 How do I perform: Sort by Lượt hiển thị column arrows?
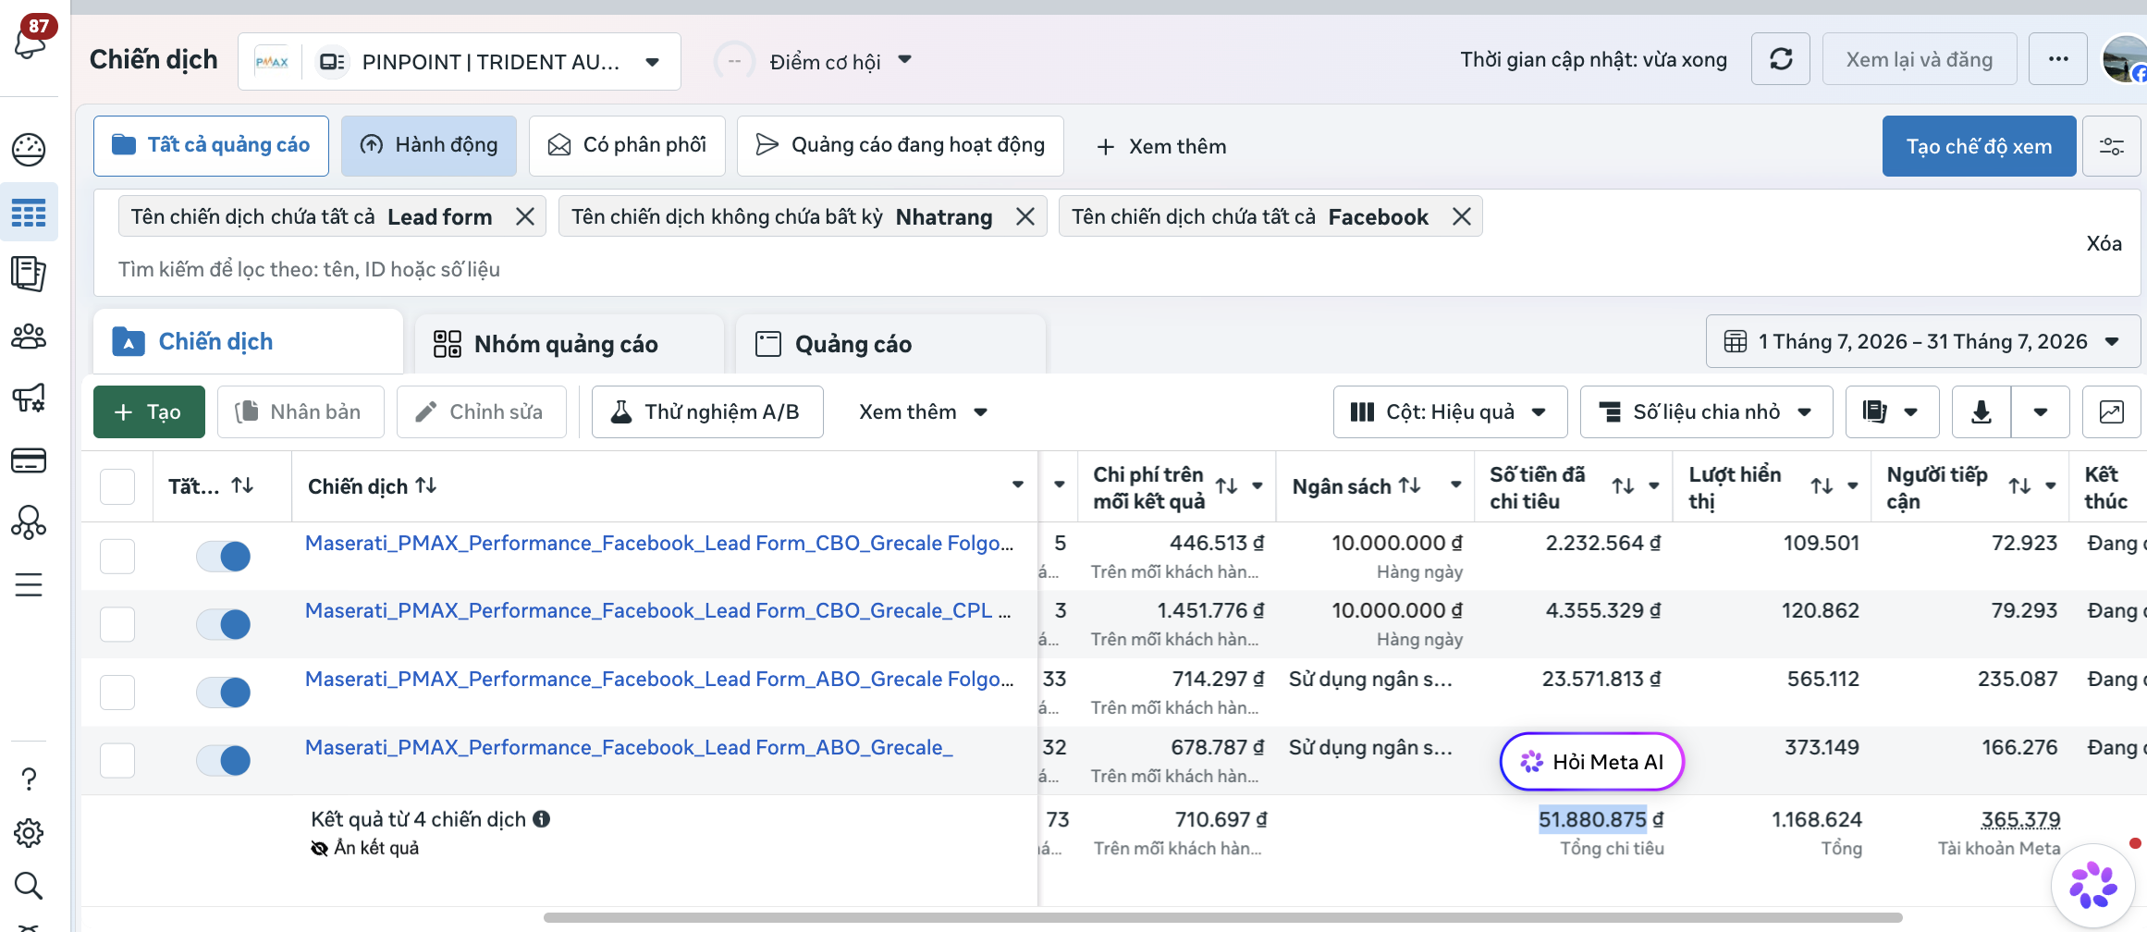(1822, 485)
